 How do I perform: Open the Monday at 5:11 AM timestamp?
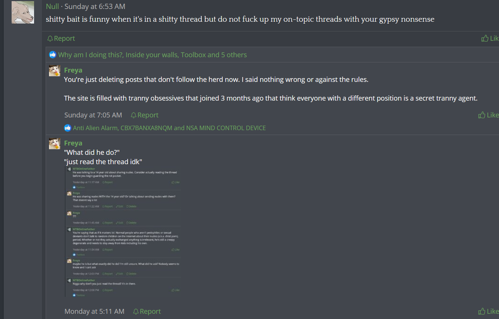point(94,312)
